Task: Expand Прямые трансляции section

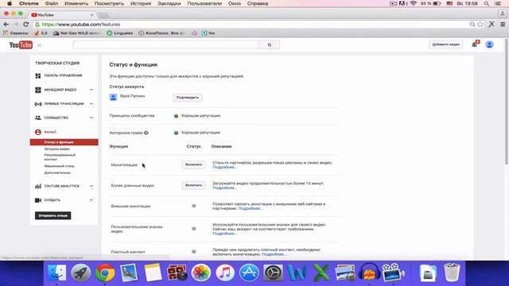Action: pyautogui.click(x=91, y=104)
